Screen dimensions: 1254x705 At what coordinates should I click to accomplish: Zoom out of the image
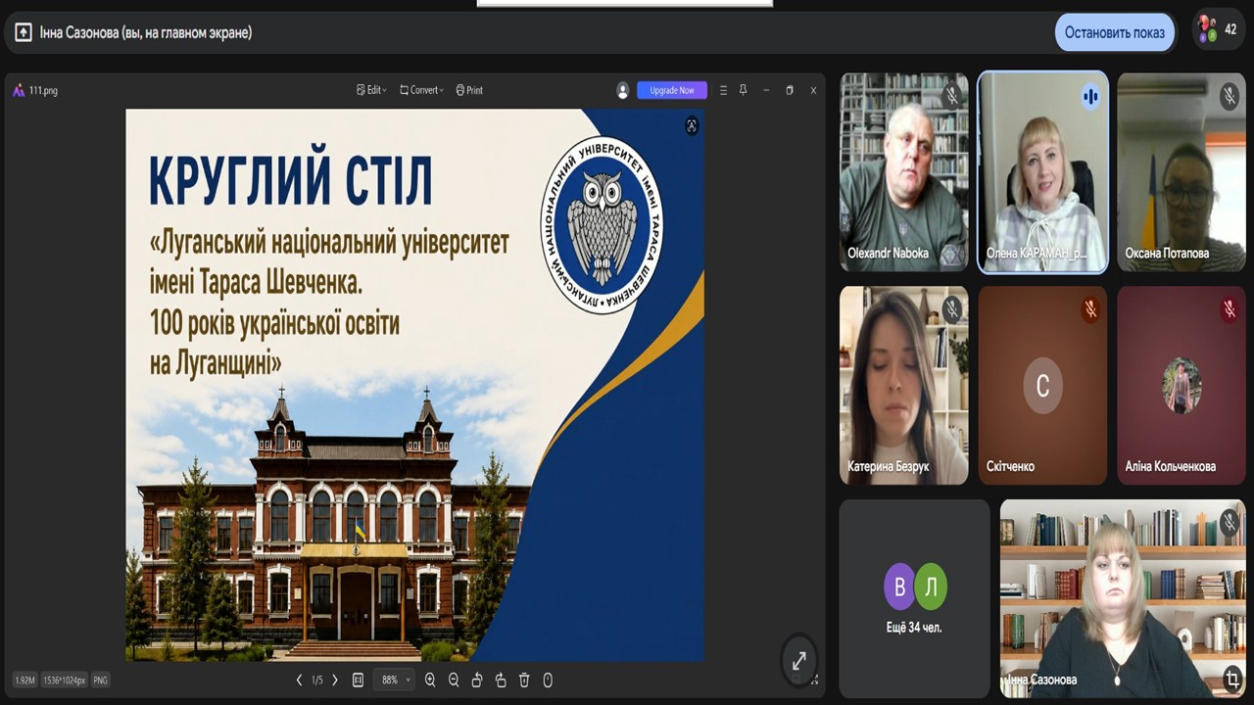(454, 680)
